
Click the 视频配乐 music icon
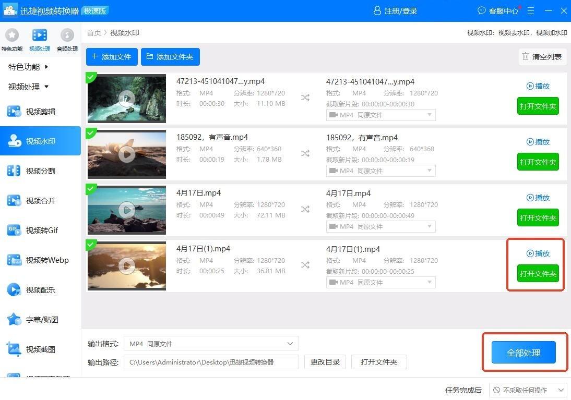(x=14, y=289)
